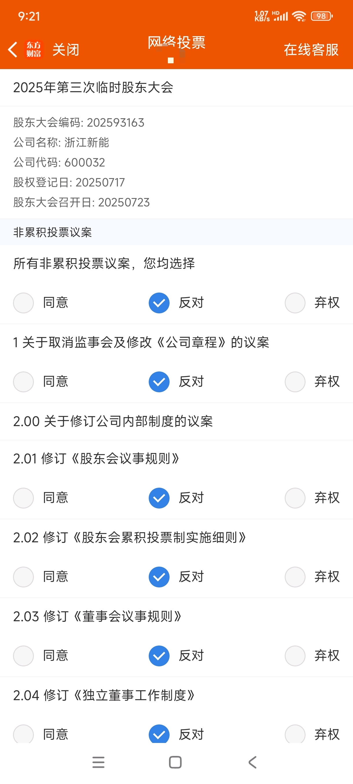Tap the Android recent apps menu icon
This screenshot has width=353, height=784.
pyautogui.click(x=98, y=762)
